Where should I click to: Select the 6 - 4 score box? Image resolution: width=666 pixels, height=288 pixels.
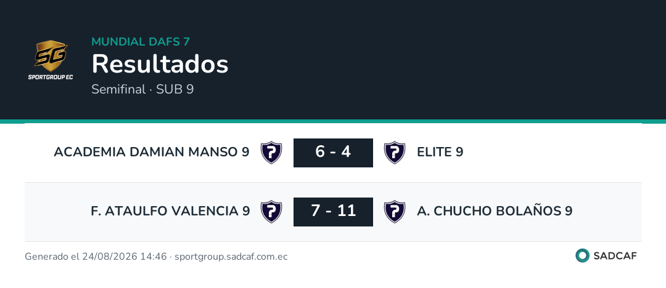click(x=333, y=153)
